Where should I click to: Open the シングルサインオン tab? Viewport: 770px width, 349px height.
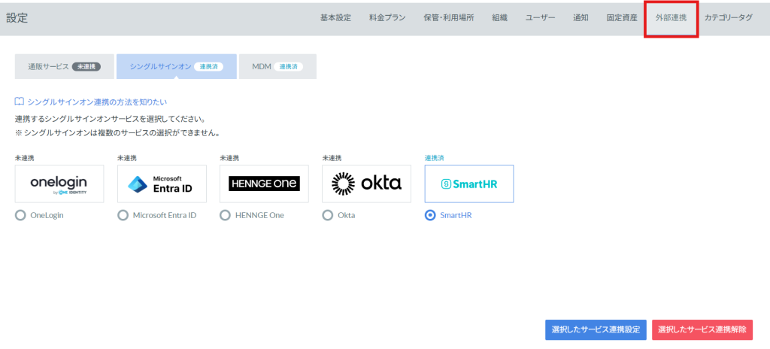tap(176, 66)
